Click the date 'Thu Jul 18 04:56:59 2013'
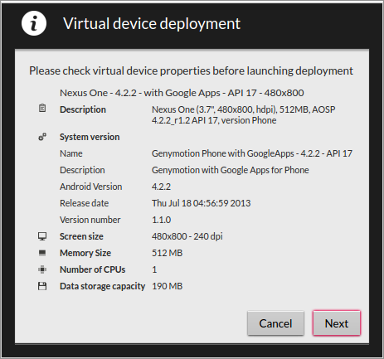This screenshot has height=359, width=384. coord(201,203)
